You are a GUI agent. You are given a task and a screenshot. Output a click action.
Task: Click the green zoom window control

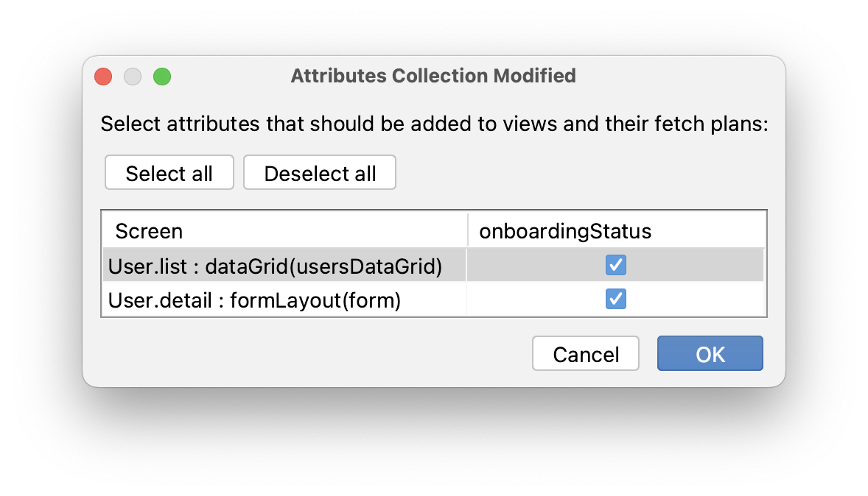pos(161,76)
